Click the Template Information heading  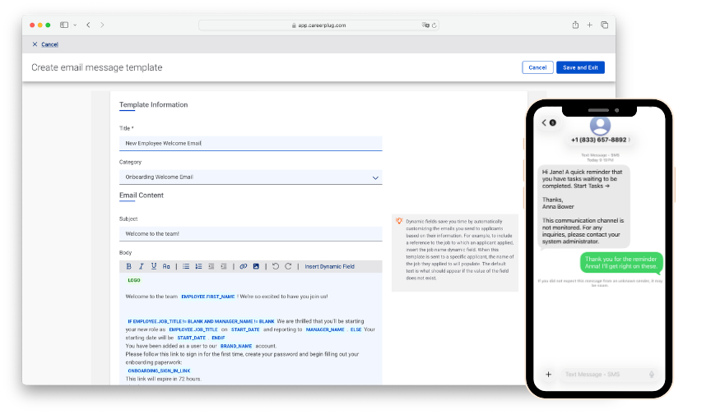pos(153,104)
